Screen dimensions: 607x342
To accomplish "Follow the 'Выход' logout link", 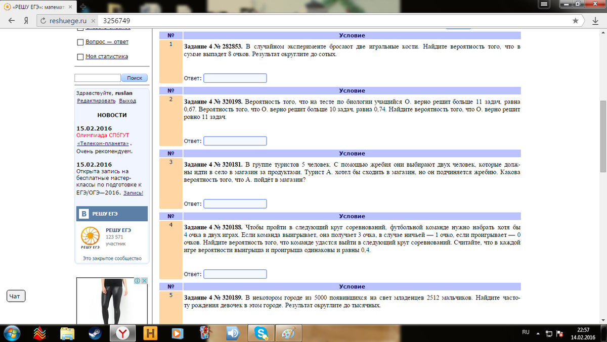I will [127, 101].
